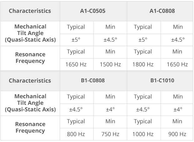Click the 1800 Hz typical resonance cell
Screen dimensions: 194x142
144,64
